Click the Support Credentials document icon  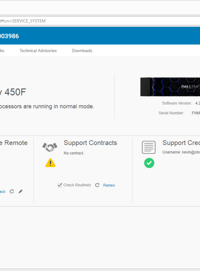pyautogui.click(x=149, y=147)
